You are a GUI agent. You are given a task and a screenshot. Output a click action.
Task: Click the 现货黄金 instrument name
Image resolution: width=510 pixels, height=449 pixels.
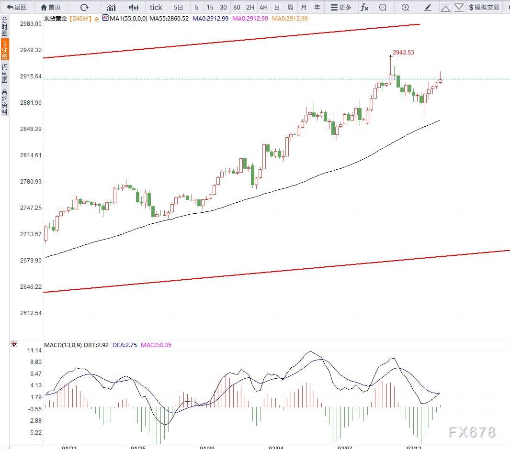click(55, 19)
